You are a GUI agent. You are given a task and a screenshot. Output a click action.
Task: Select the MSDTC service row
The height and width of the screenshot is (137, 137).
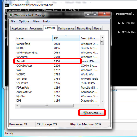click(58, 48)
